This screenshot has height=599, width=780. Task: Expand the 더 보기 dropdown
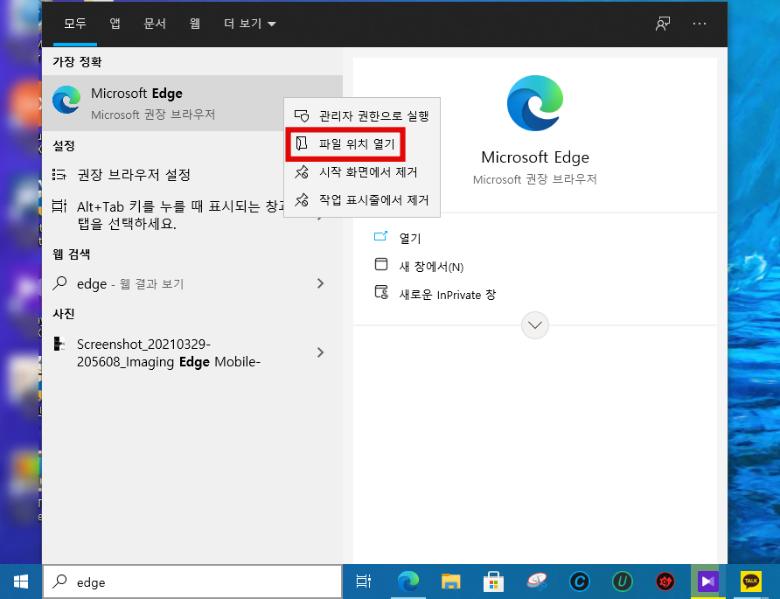pos(250,24)
